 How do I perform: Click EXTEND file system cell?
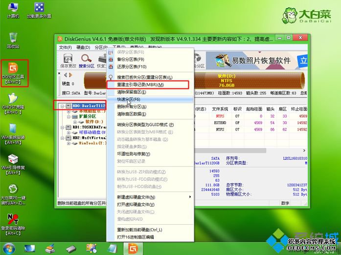pos(220,123)
